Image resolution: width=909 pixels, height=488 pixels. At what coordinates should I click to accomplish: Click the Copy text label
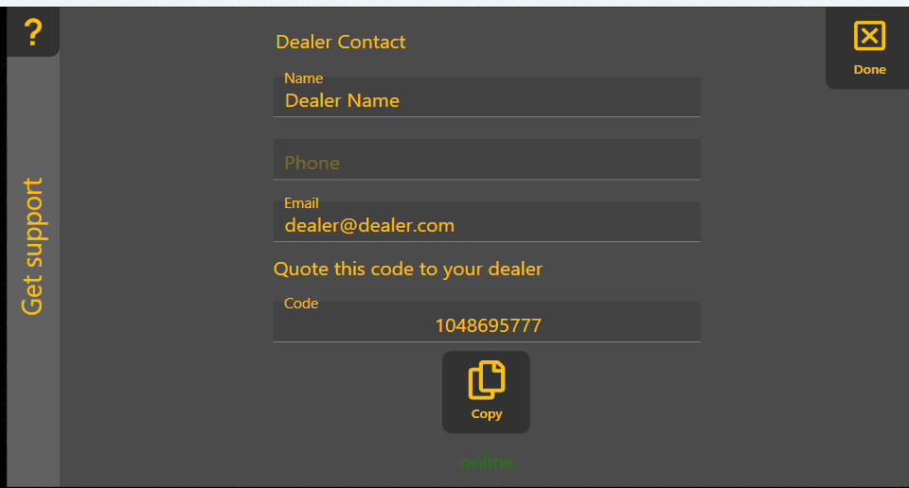tap(487, 414)
